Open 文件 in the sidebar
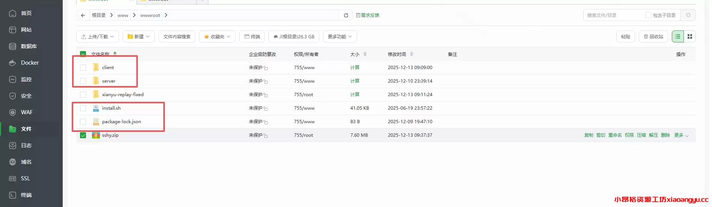The height and width of the screenshot is (207, 712). tap(26, 129)
